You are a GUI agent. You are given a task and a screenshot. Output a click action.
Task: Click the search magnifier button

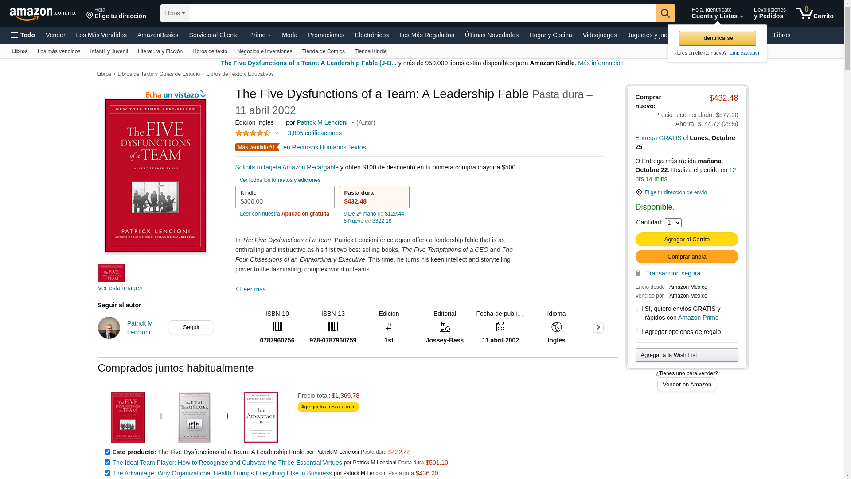[x=665, y=13]
